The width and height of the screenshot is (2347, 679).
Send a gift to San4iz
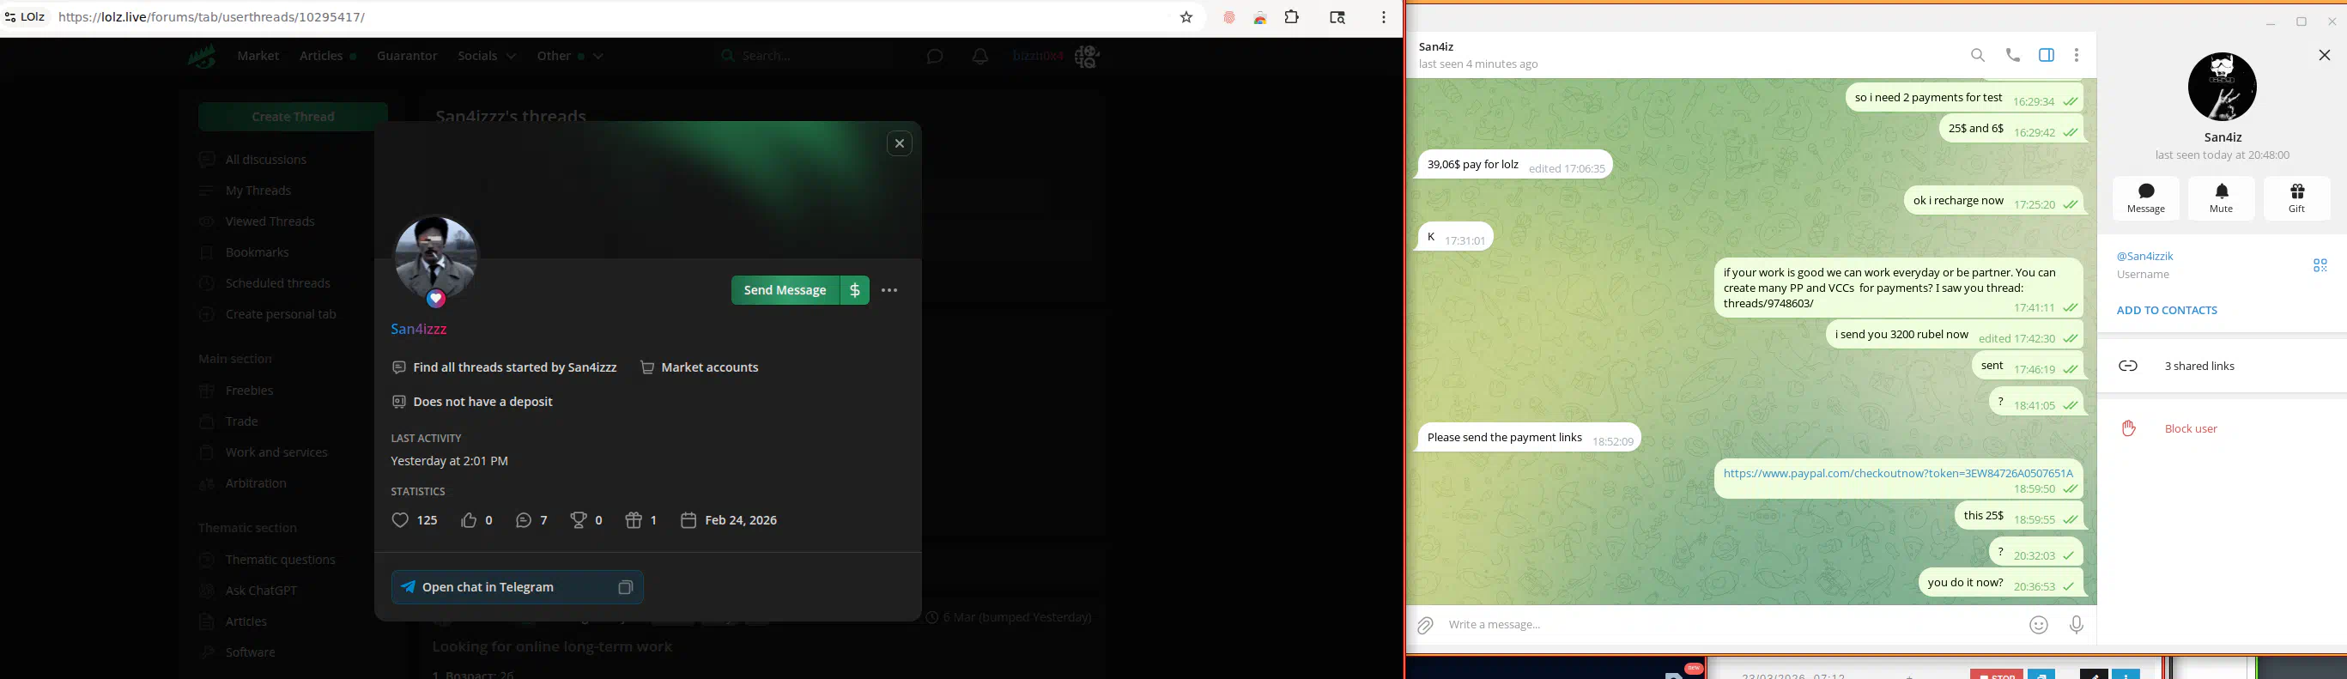point(2297,197)
